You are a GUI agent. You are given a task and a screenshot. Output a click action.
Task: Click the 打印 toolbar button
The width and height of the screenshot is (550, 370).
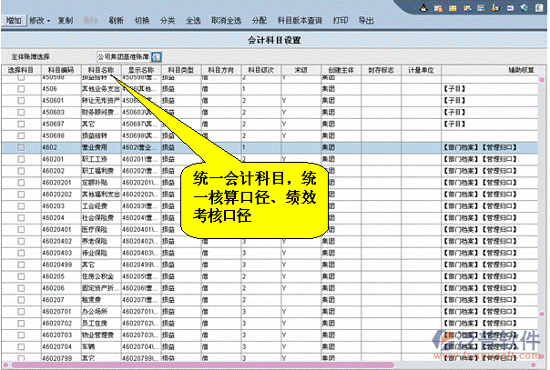(339, 19)
